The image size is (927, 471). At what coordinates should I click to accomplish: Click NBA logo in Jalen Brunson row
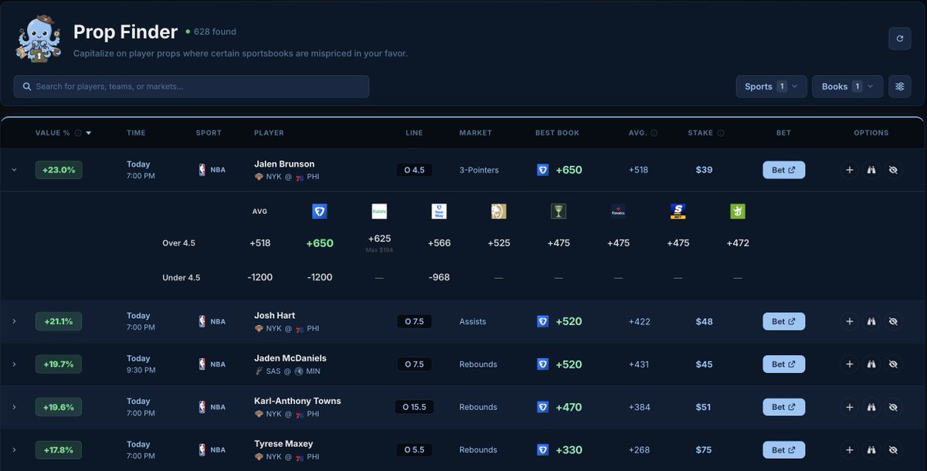(202, 170)
